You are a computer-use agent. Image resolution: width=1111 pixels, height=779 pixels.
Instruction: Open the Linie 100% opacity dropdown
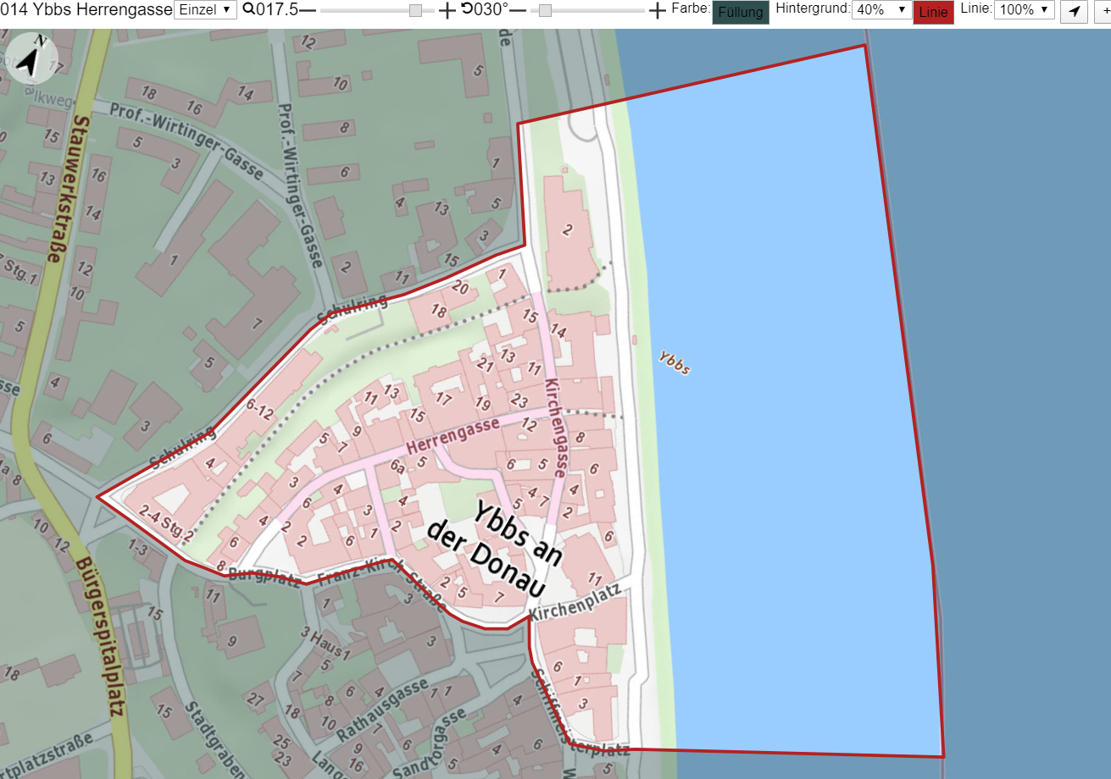pos(1025,9)
